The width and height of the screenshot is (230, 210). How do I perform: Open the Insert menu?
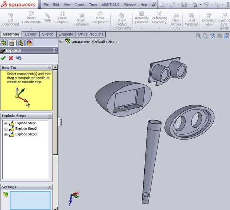point(80,4)
